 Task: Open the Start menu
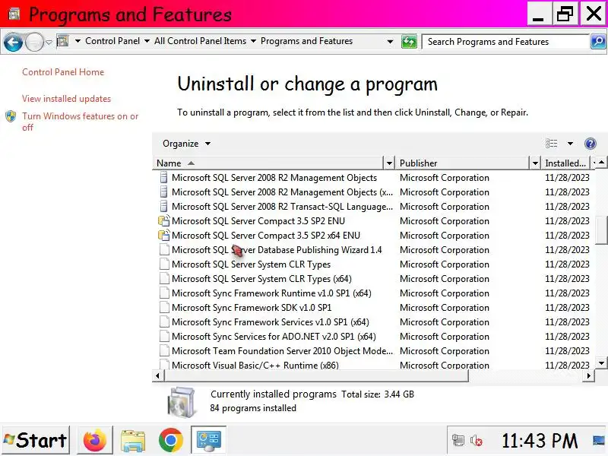(x=36, y=440)
